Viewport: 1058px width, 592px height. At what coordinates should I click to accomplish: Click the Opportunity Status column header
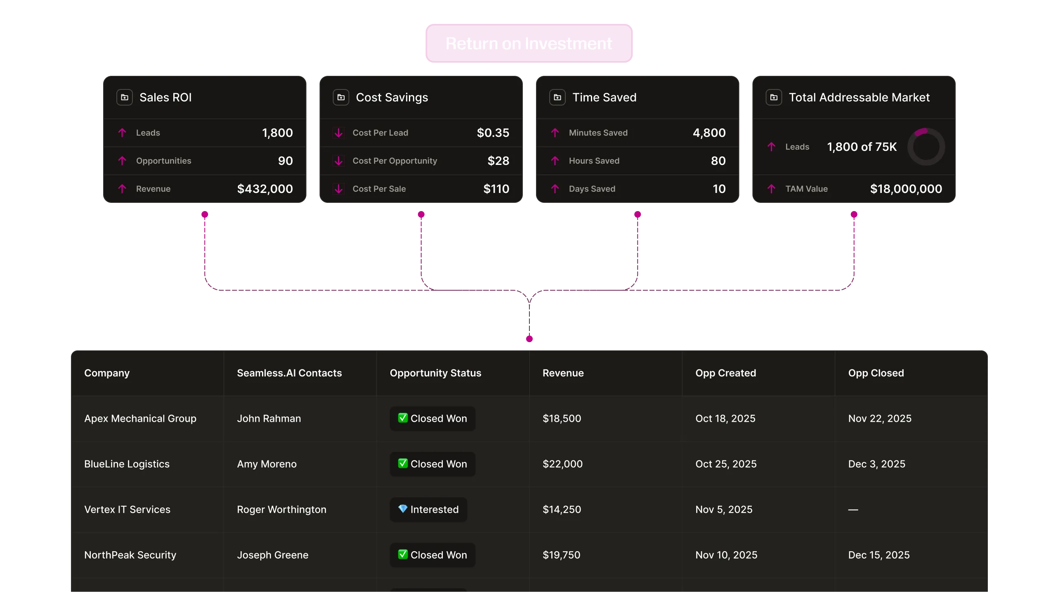pos(435,373)
